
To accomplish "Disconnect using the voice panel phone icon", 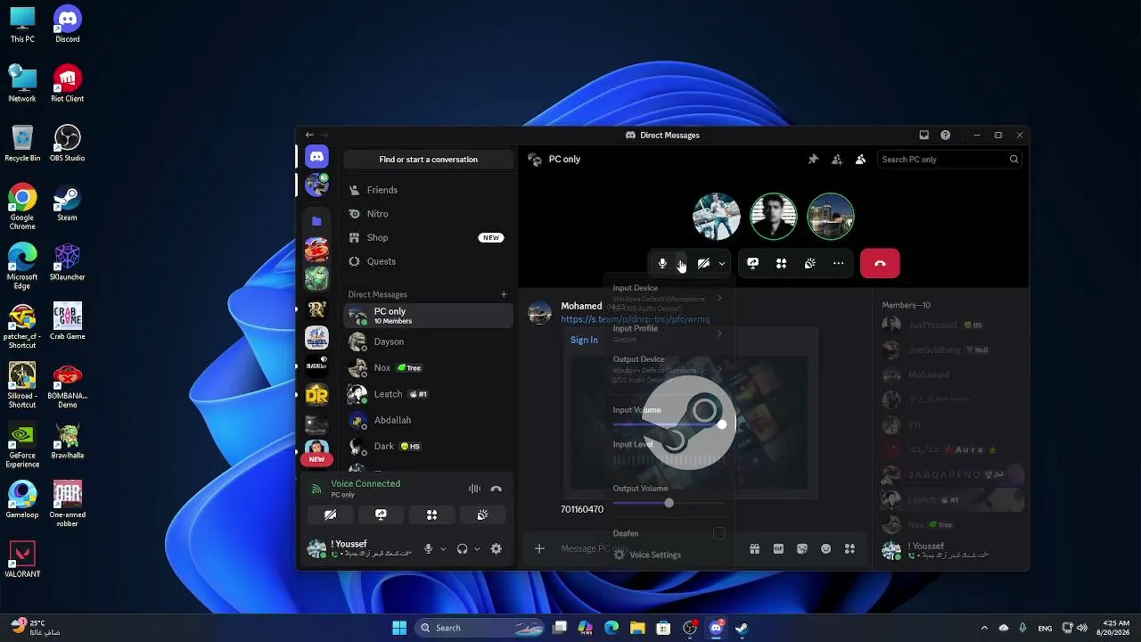I will [x=497, y=489].
